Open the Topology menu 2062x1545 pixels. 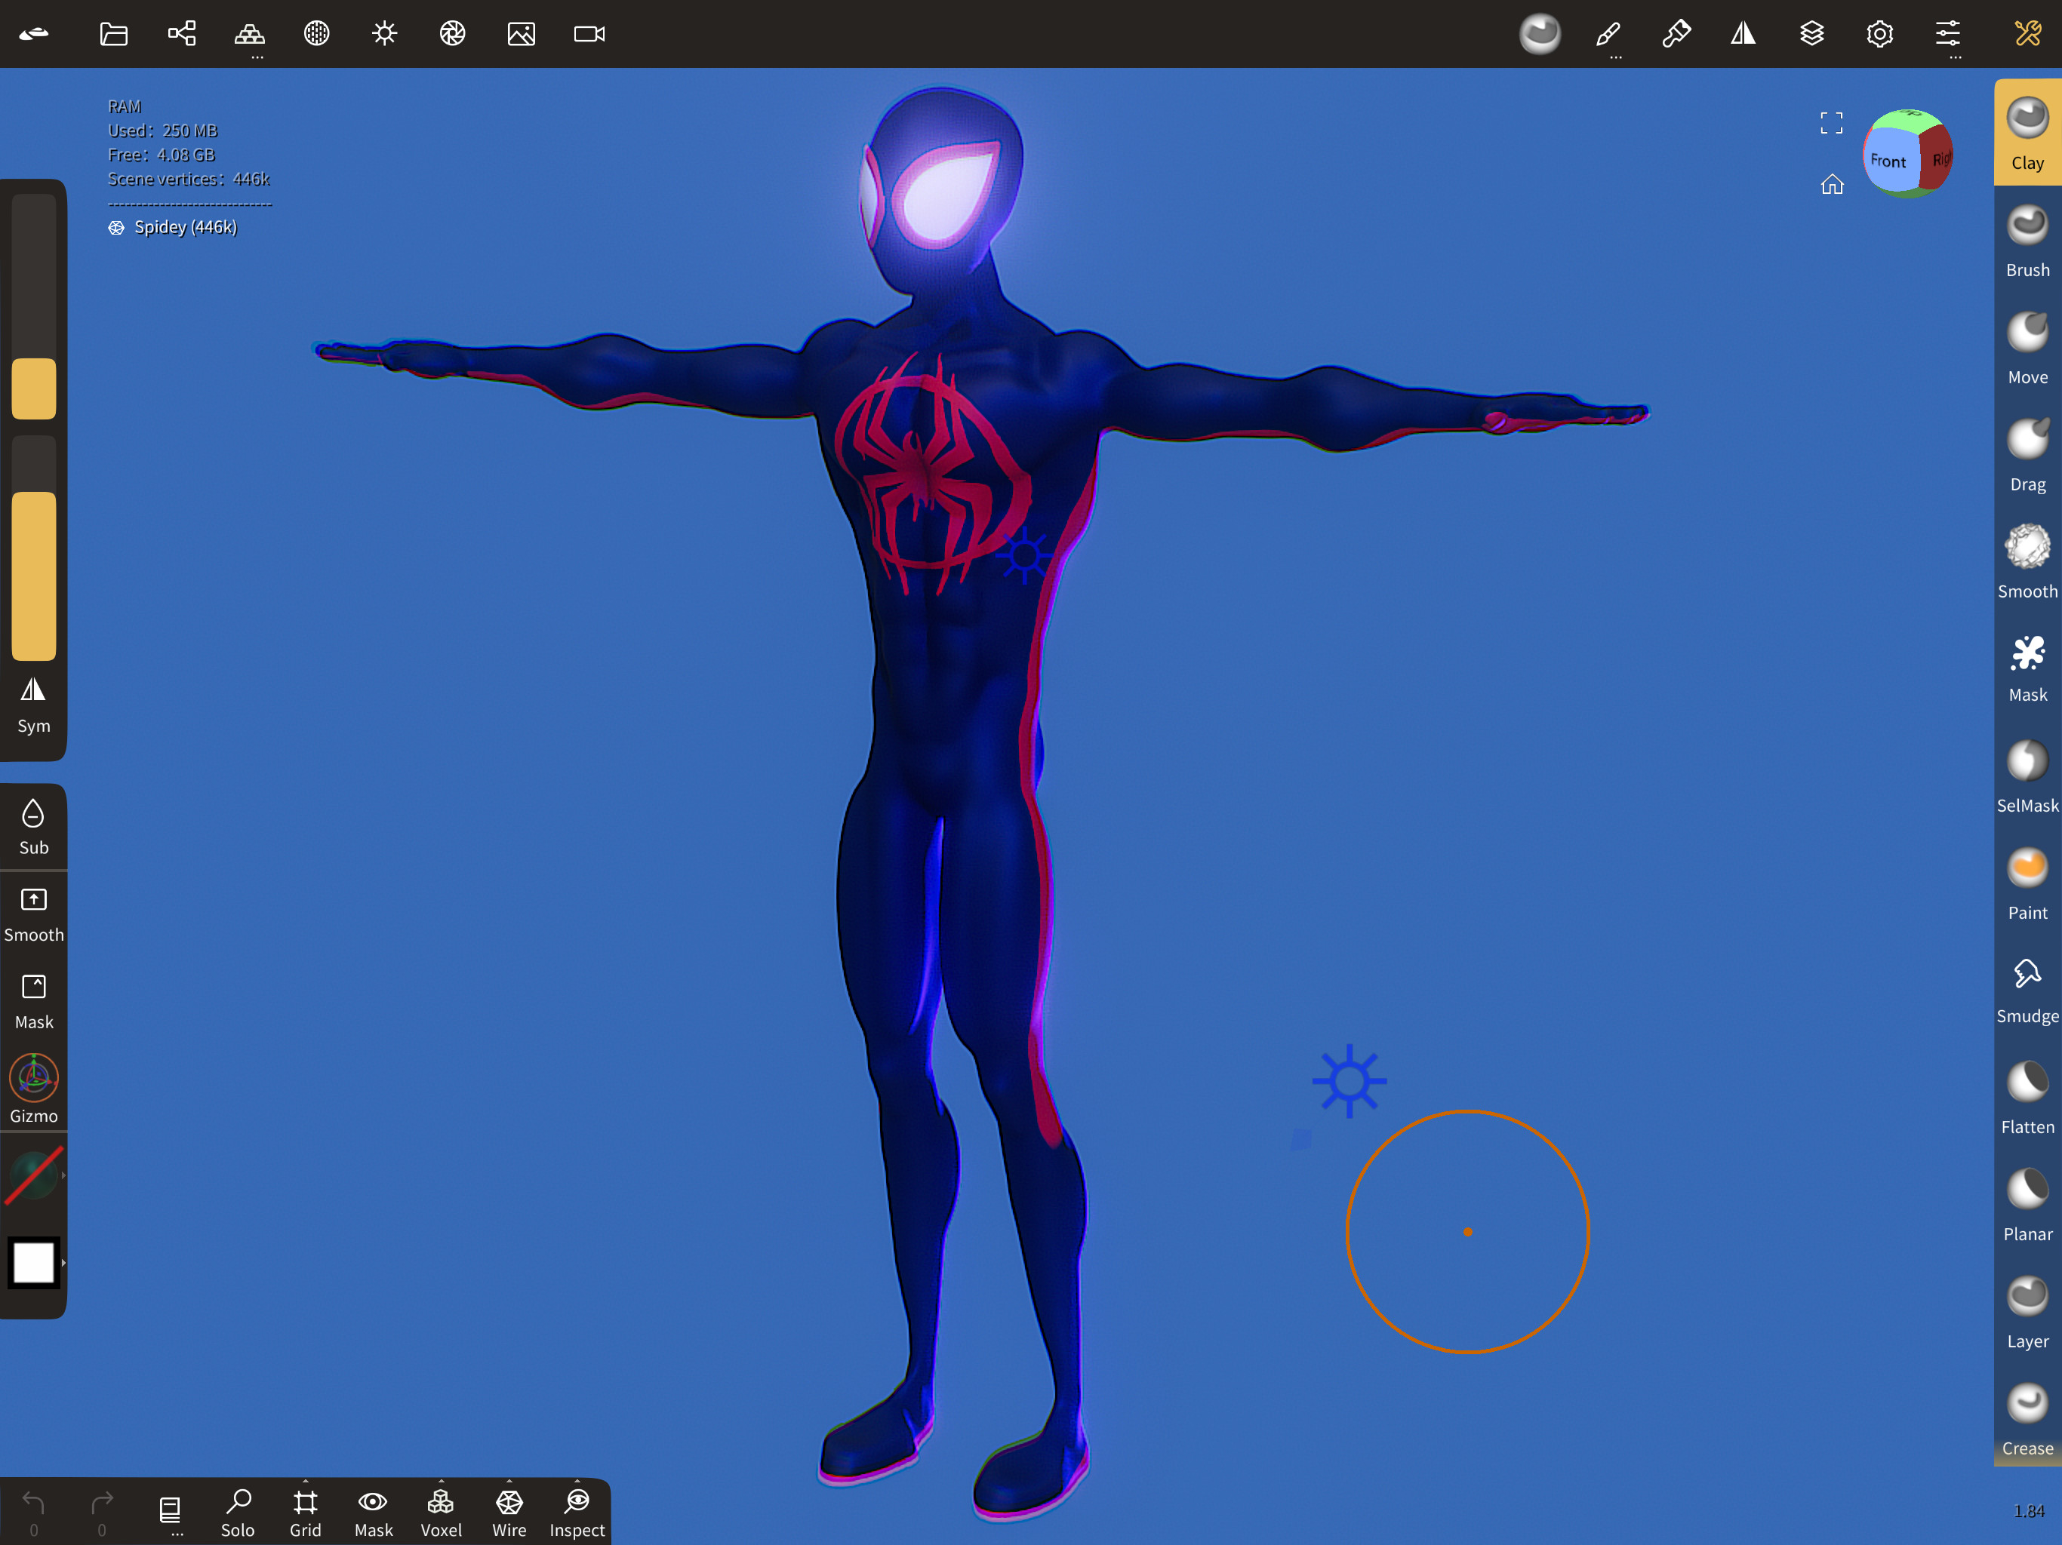(x=249, y=35)
